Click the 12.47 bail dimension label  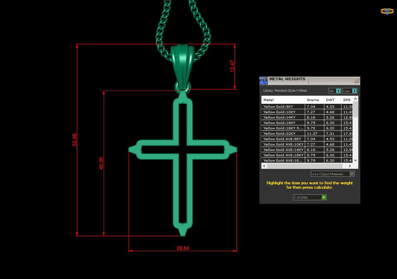[x=232, y=66]
